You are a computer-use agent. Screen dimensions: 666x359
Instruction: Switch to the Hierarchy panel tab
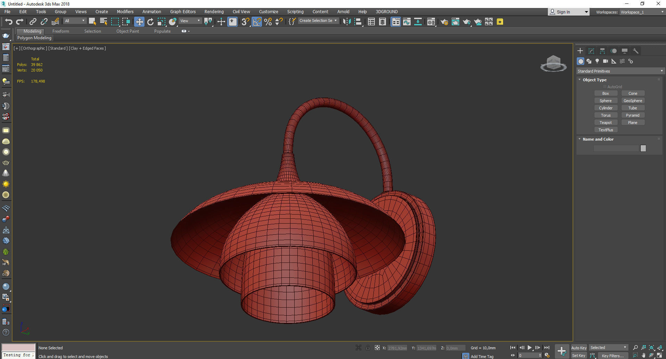click(602, 51)
